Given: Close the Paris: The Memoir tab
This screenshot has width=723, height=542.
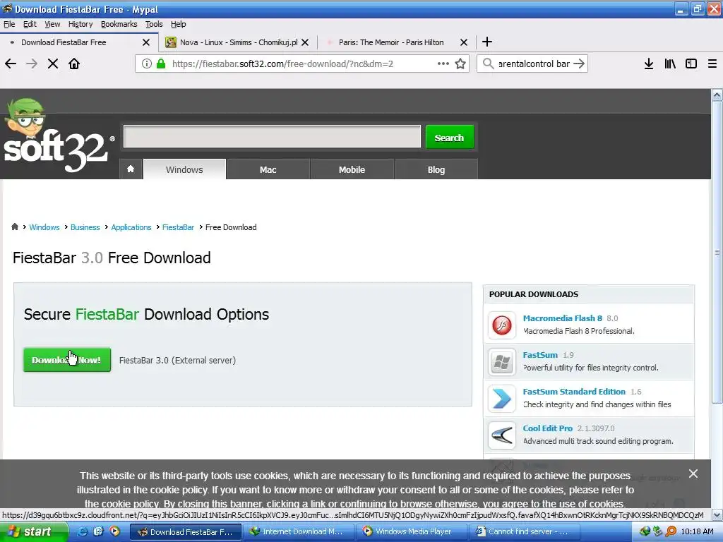Looking at the screenshot, I should point(464,42).
